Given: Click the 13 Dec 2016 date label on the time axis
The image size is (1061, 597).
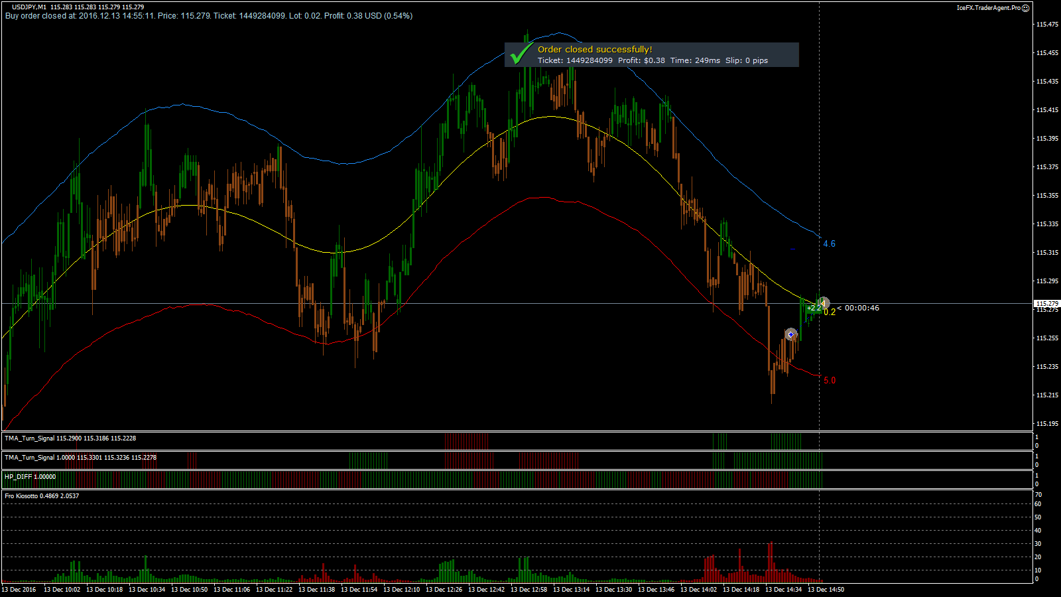Looking at the screenshot, I should 19,589.
